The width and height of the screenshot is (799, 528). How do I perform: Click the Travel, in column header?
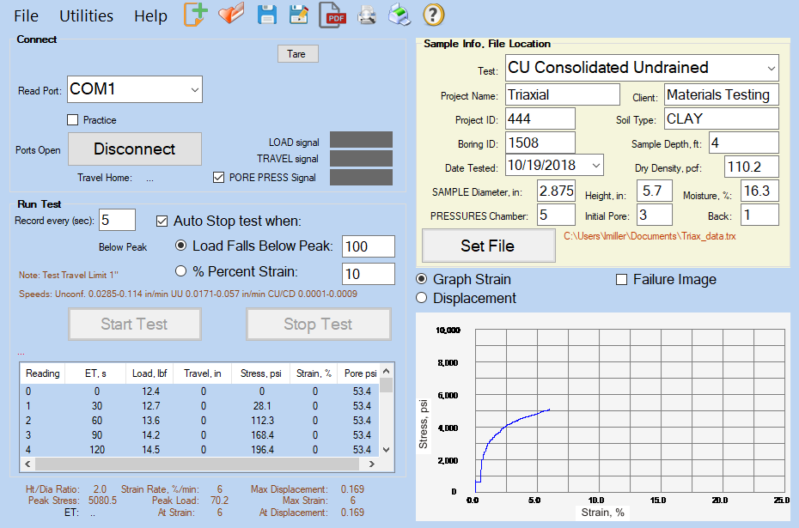click(x=202, y=373)
